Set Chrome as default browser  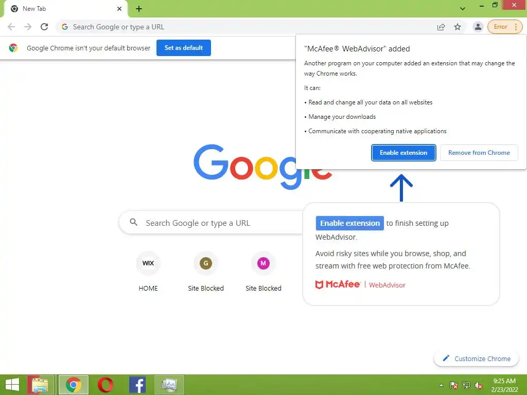tap(184, 48)
